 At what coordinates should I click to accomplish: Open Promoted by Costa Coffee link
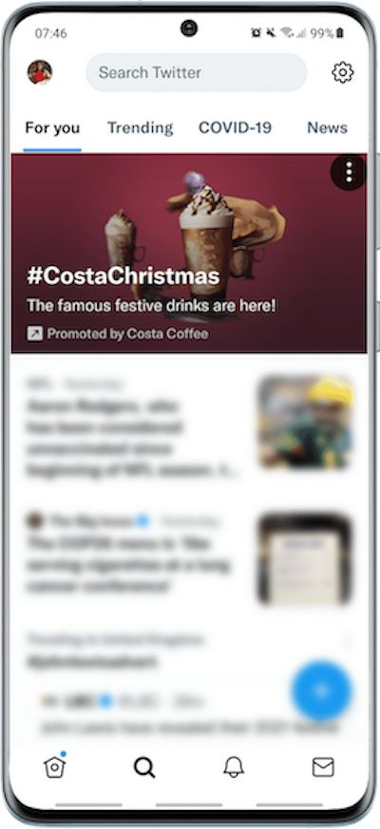coord(127,333)
